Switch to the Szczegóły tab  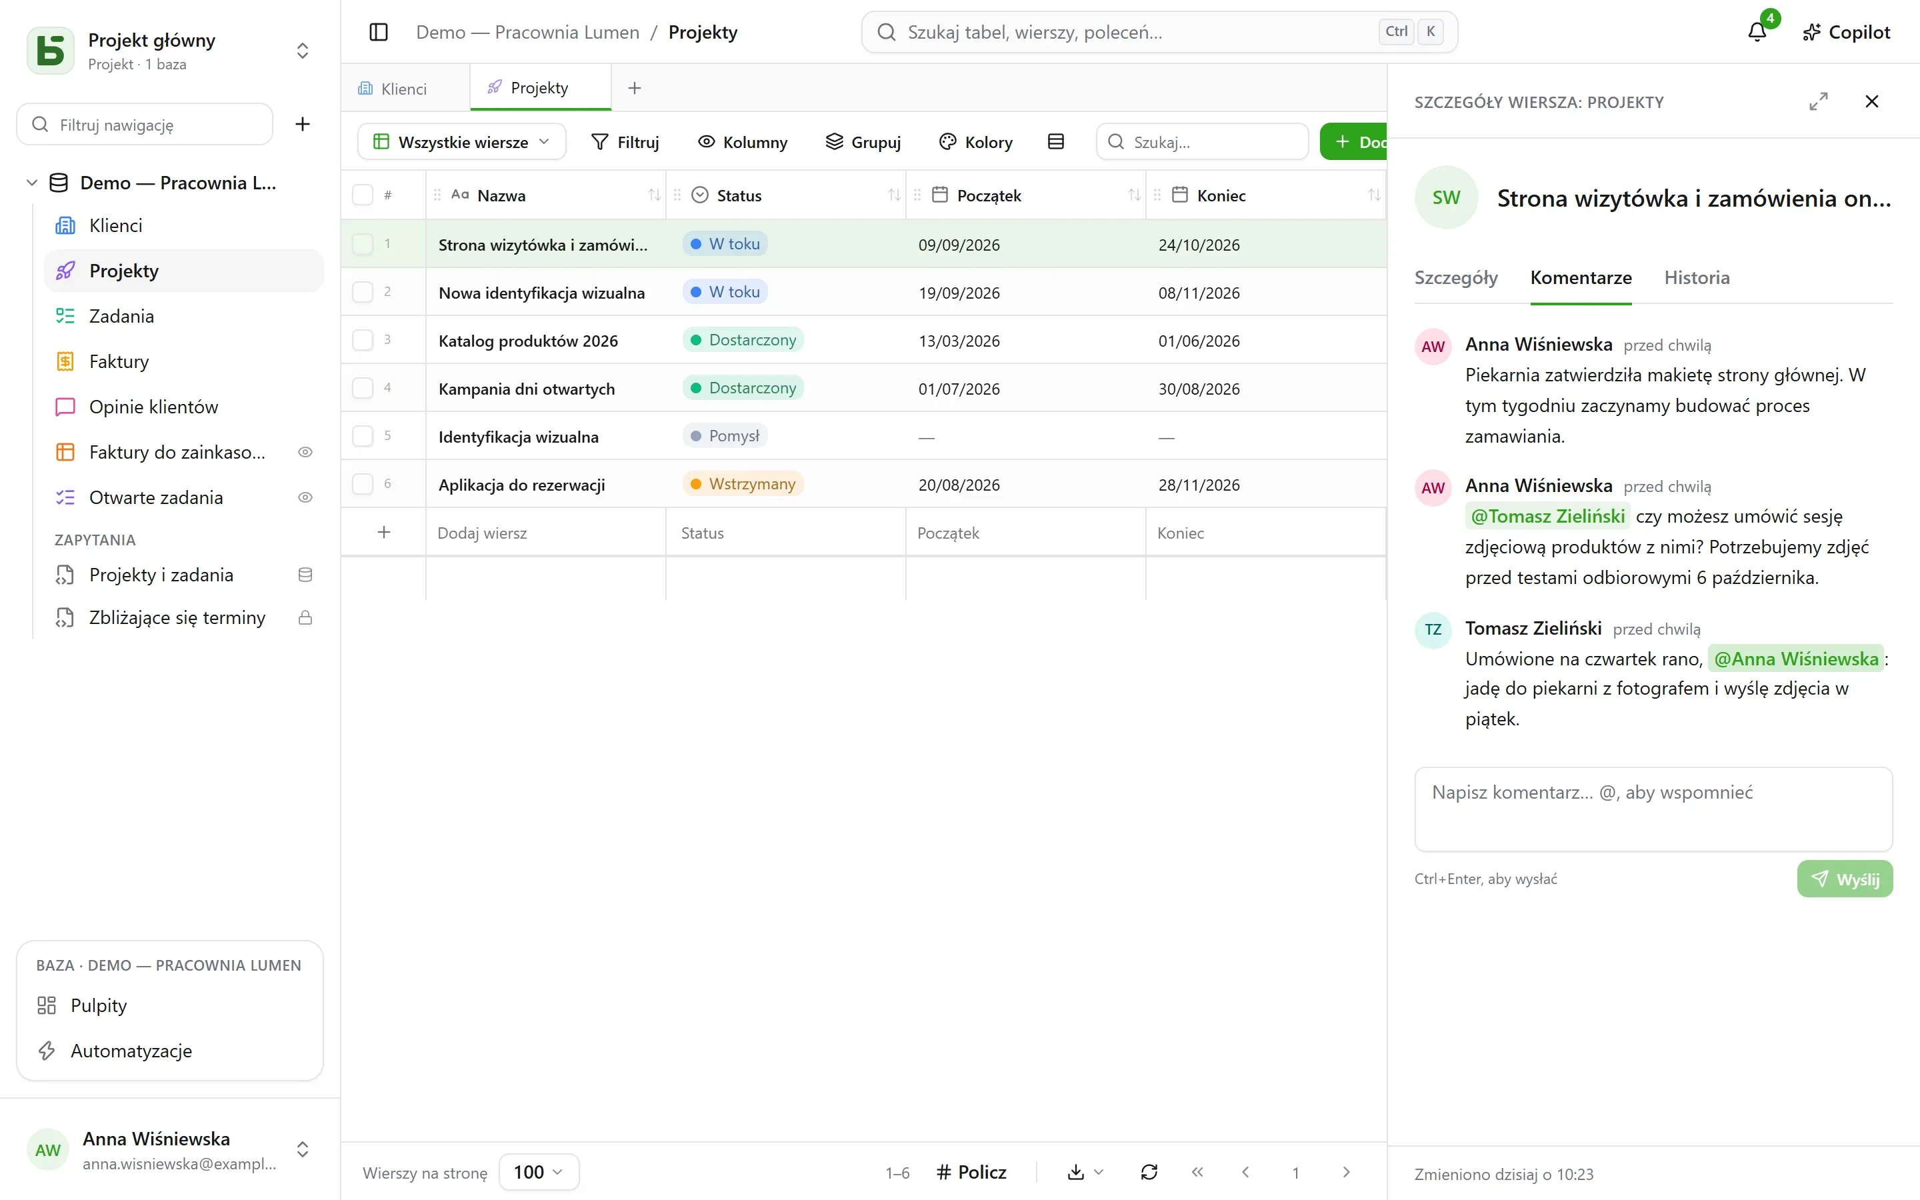point(1456,278)
